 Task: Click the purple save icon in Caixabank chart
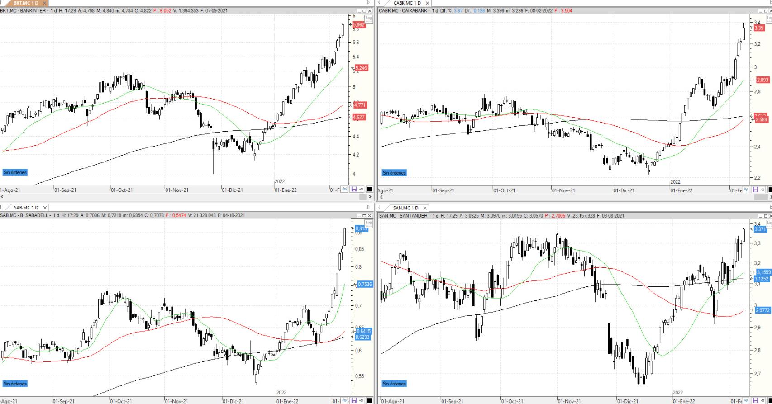(754, 190)
